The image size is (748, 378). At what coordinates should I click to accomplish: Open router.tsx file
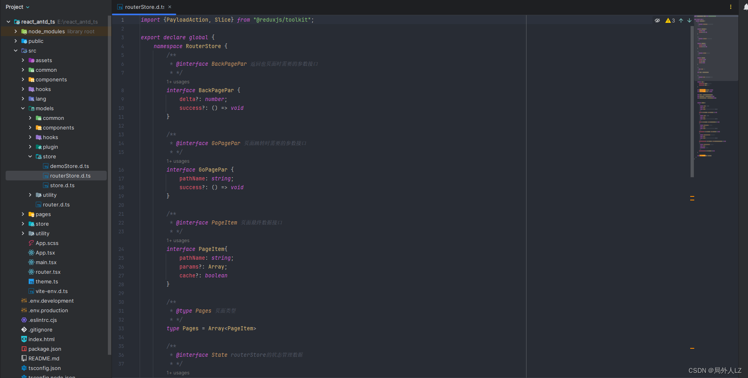click(48, 272)
